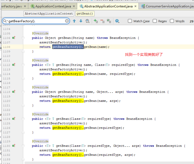Click assertBeanFactoryActive() on line 1107
The width and height of the screenshot is (194, 164).
pyautogui.click(x=62, y=42)
